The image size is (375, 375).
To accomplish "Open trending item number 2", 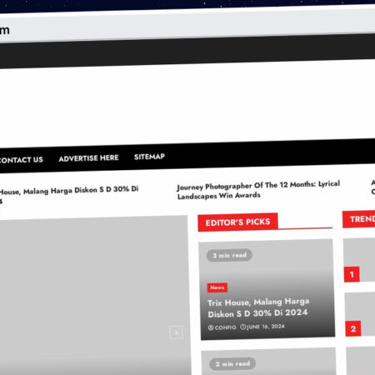I will (x=360, y=314).
